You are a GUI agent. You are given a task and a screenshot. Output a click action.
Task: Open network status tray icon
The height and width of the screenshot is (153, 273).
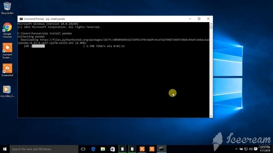coord(246,149)
